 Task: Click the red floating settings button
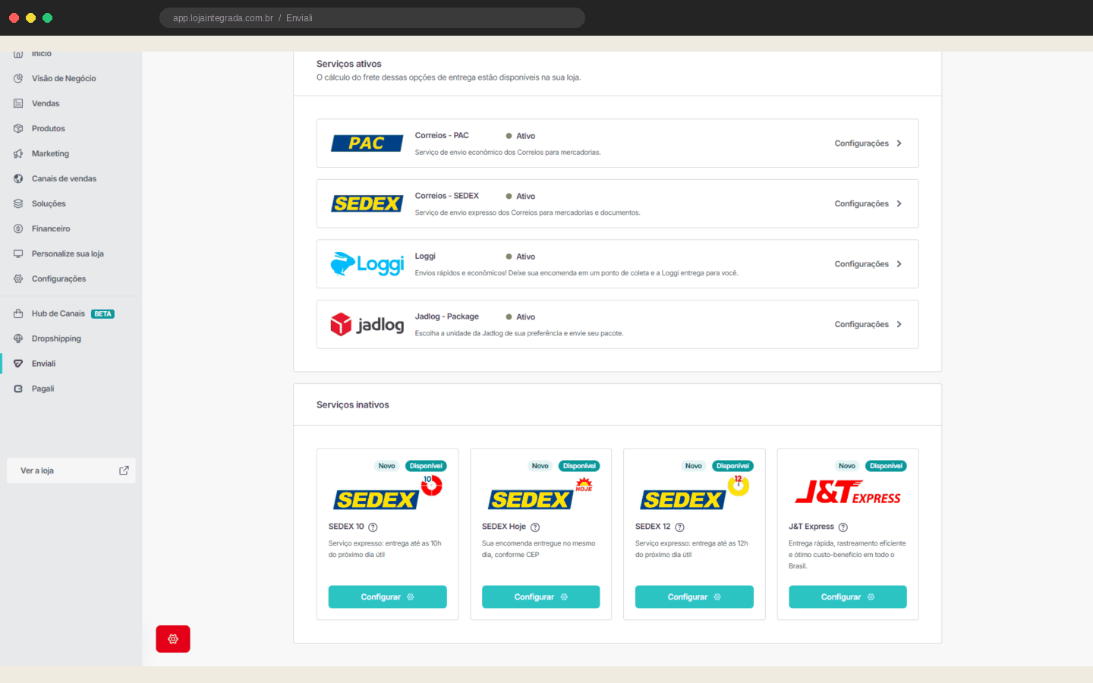click(x=173, y=639)
